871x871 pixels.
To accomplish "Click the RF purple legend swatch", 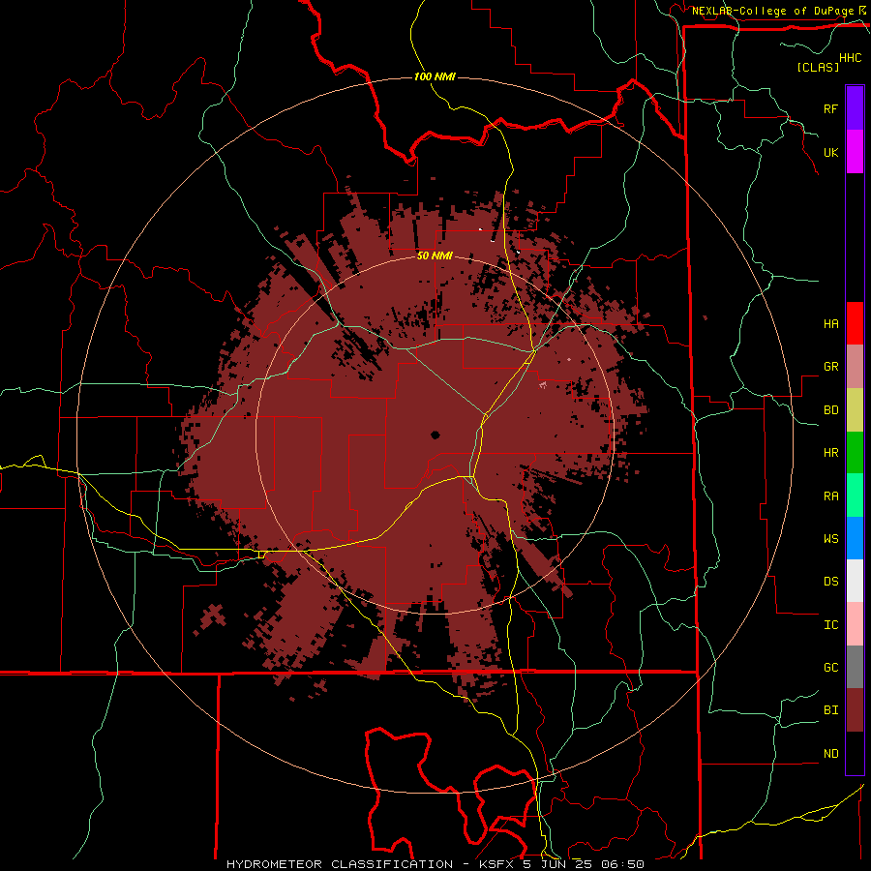I will 855,108.
